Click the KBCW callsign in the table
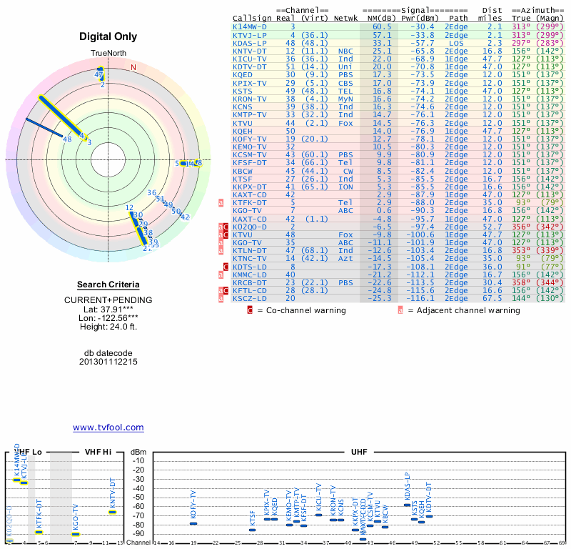The width and height of the screenshot is (571, 549). point(243,171)
